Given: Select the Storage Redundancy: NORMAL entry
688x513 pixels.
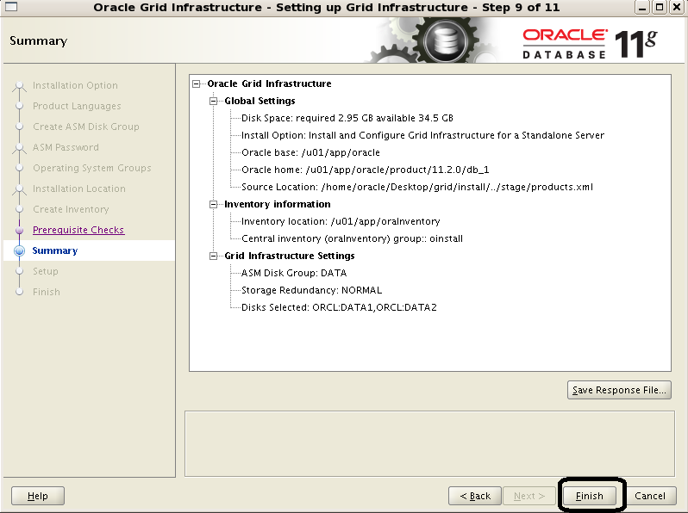Looking at the screenshot, I should point(311,290).
